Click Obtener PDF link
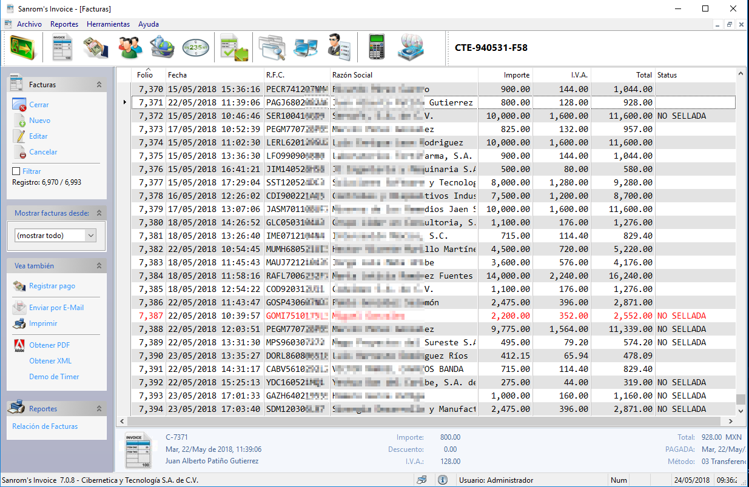 point(50,345)
